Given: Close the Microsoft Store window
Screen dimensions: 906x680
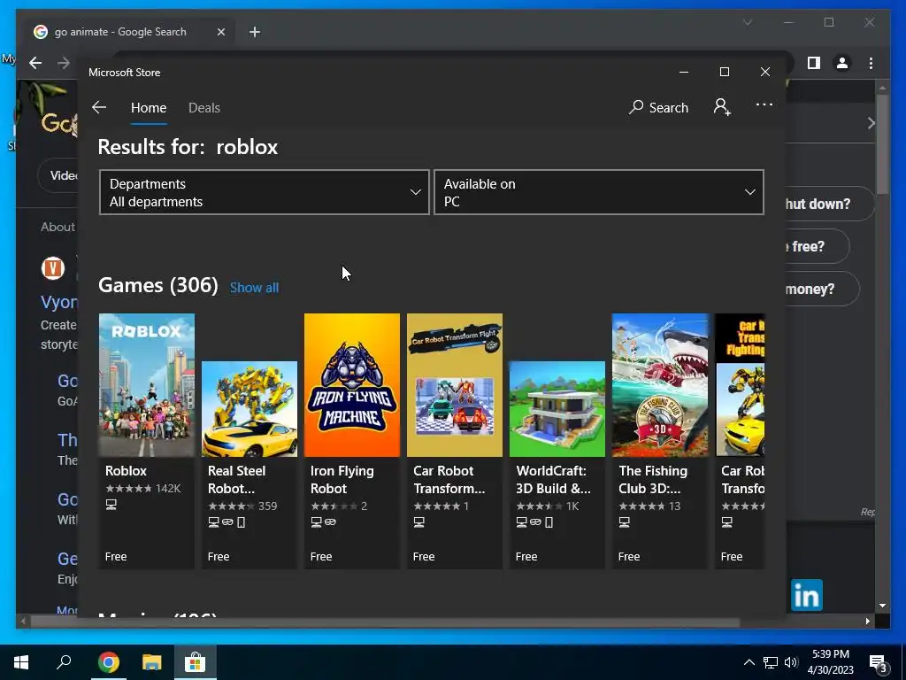Looking at the screenshot, I should tap(765, 72).
